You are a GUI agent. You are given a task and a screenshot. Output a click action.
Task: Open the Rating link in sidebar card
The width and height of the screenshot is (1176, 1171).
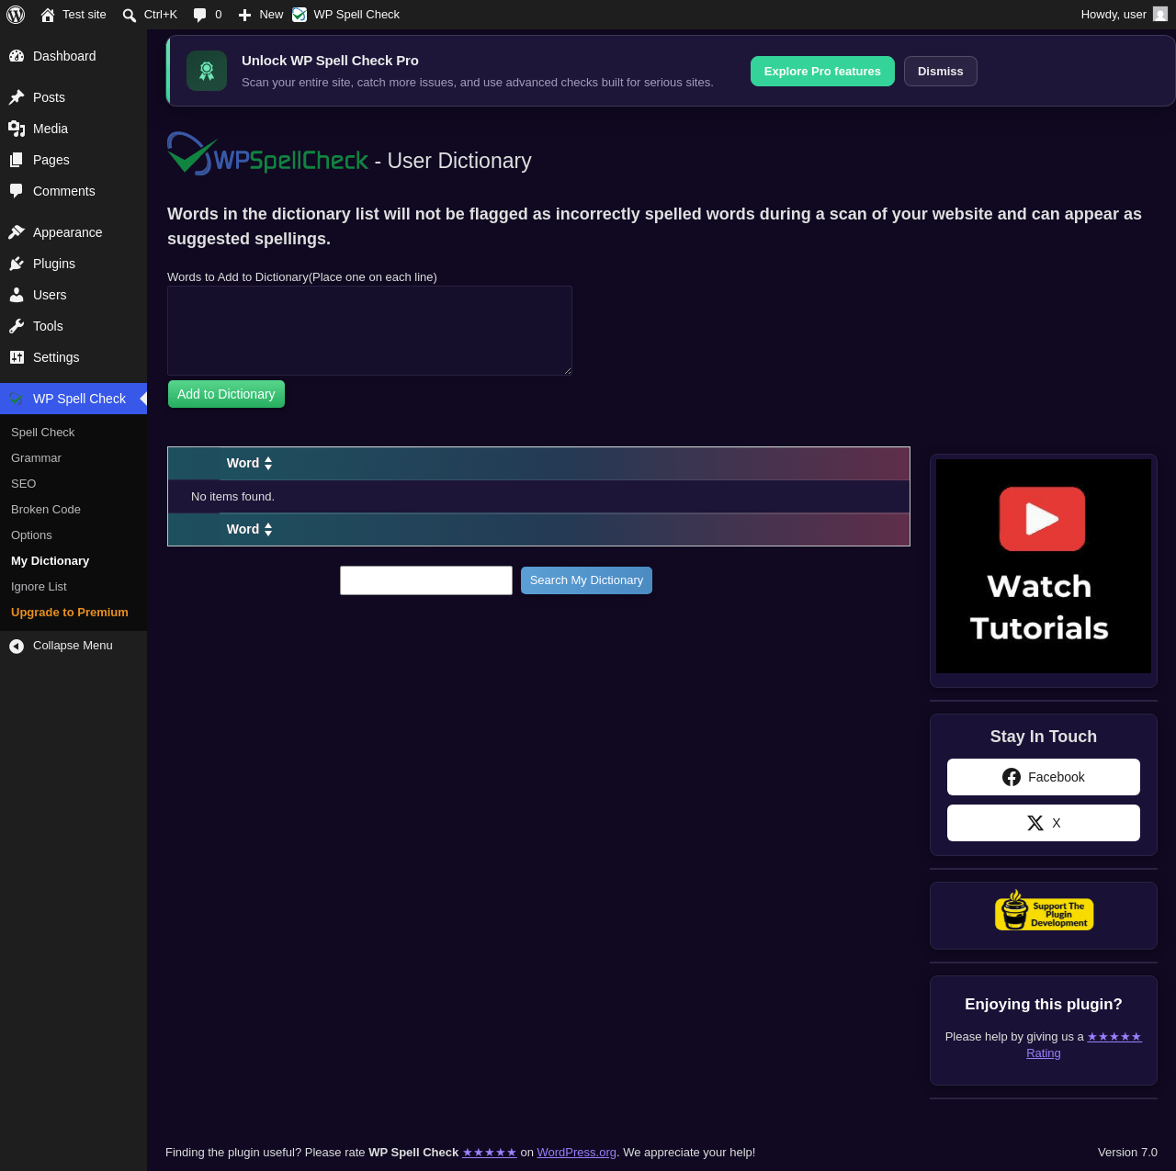tap(1044, 1053)
